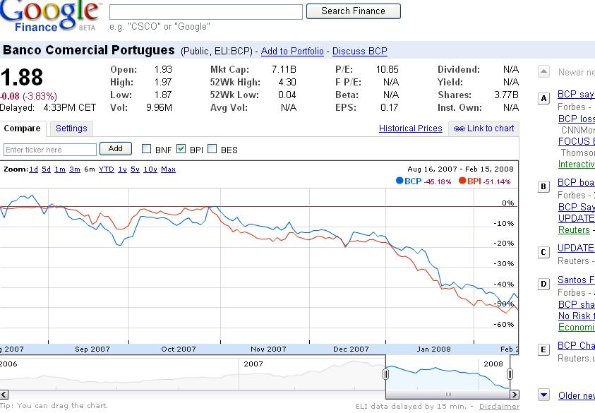Click the Add ticker button

pyautogui.click(x=116, y=148)
